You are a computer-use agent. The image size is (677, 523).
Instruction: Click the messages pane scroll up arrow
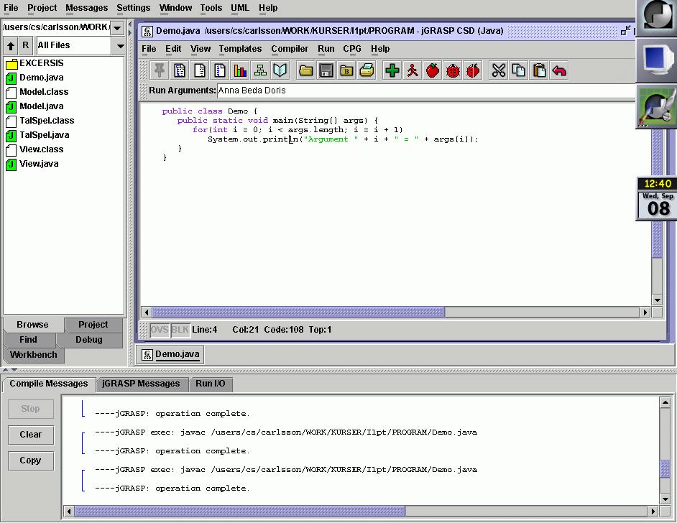click(665, 402)
